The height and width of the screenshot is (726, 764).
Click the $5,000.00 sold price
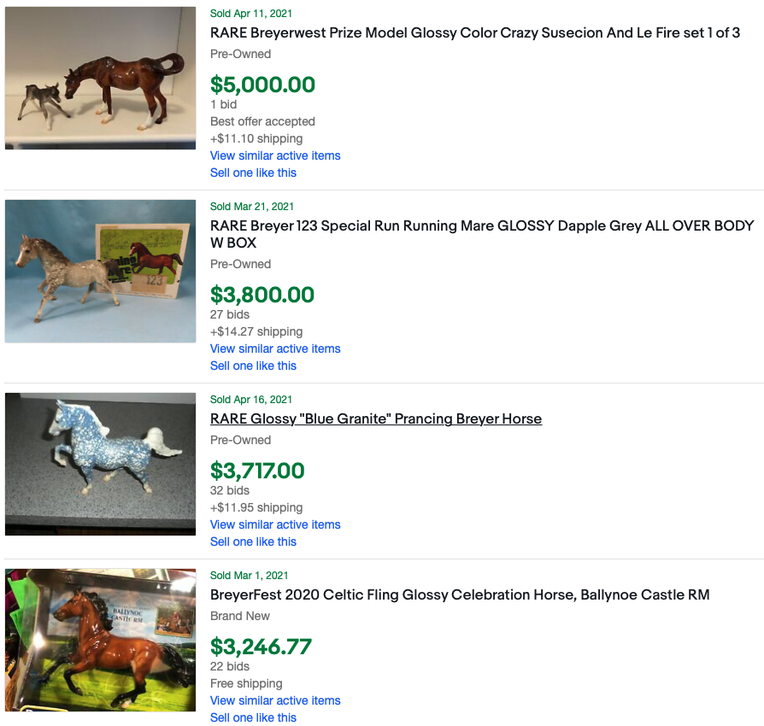(262, 85)
